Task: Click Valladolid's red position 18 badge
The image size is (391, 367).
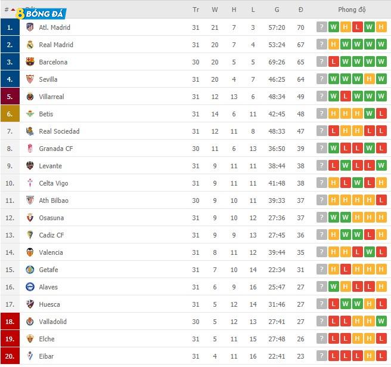Action: [10, 322]
